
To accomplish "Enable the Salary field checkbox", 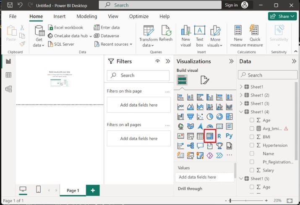I will pyautogui.click(x=252, y=170).
